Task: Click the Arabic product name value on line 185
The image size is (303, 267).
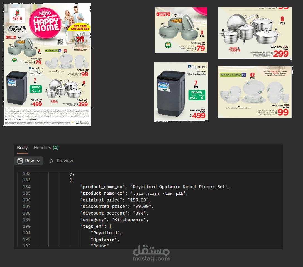Action: coord(158,193)
